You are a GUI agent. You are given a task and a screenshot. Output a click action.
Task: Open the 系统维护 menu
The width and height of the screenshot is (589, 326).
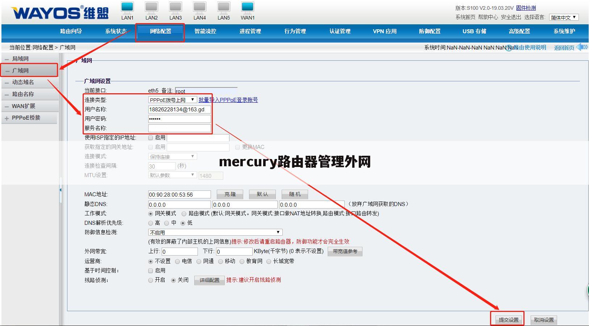coord(564,31)
